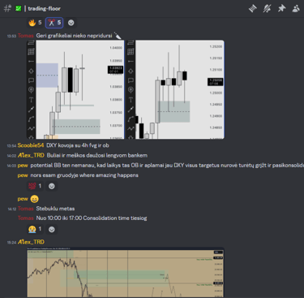Click 'Nuo 10:00 iki 17:00 Consolidation time' message

92,218
